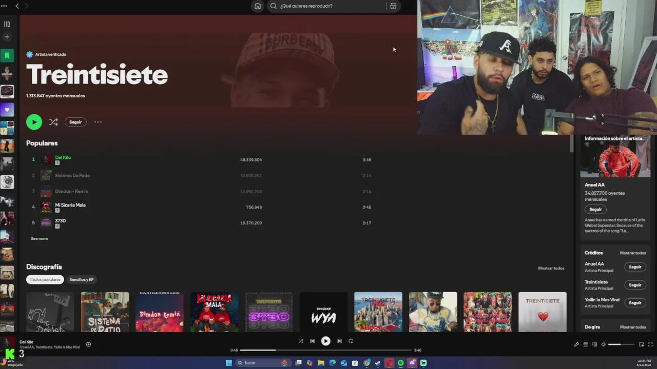Open the Mi Sicaria Mala album cover
The height and width of the screenshot is (369, 657).
pyautogui.click(x=214, y=312)
